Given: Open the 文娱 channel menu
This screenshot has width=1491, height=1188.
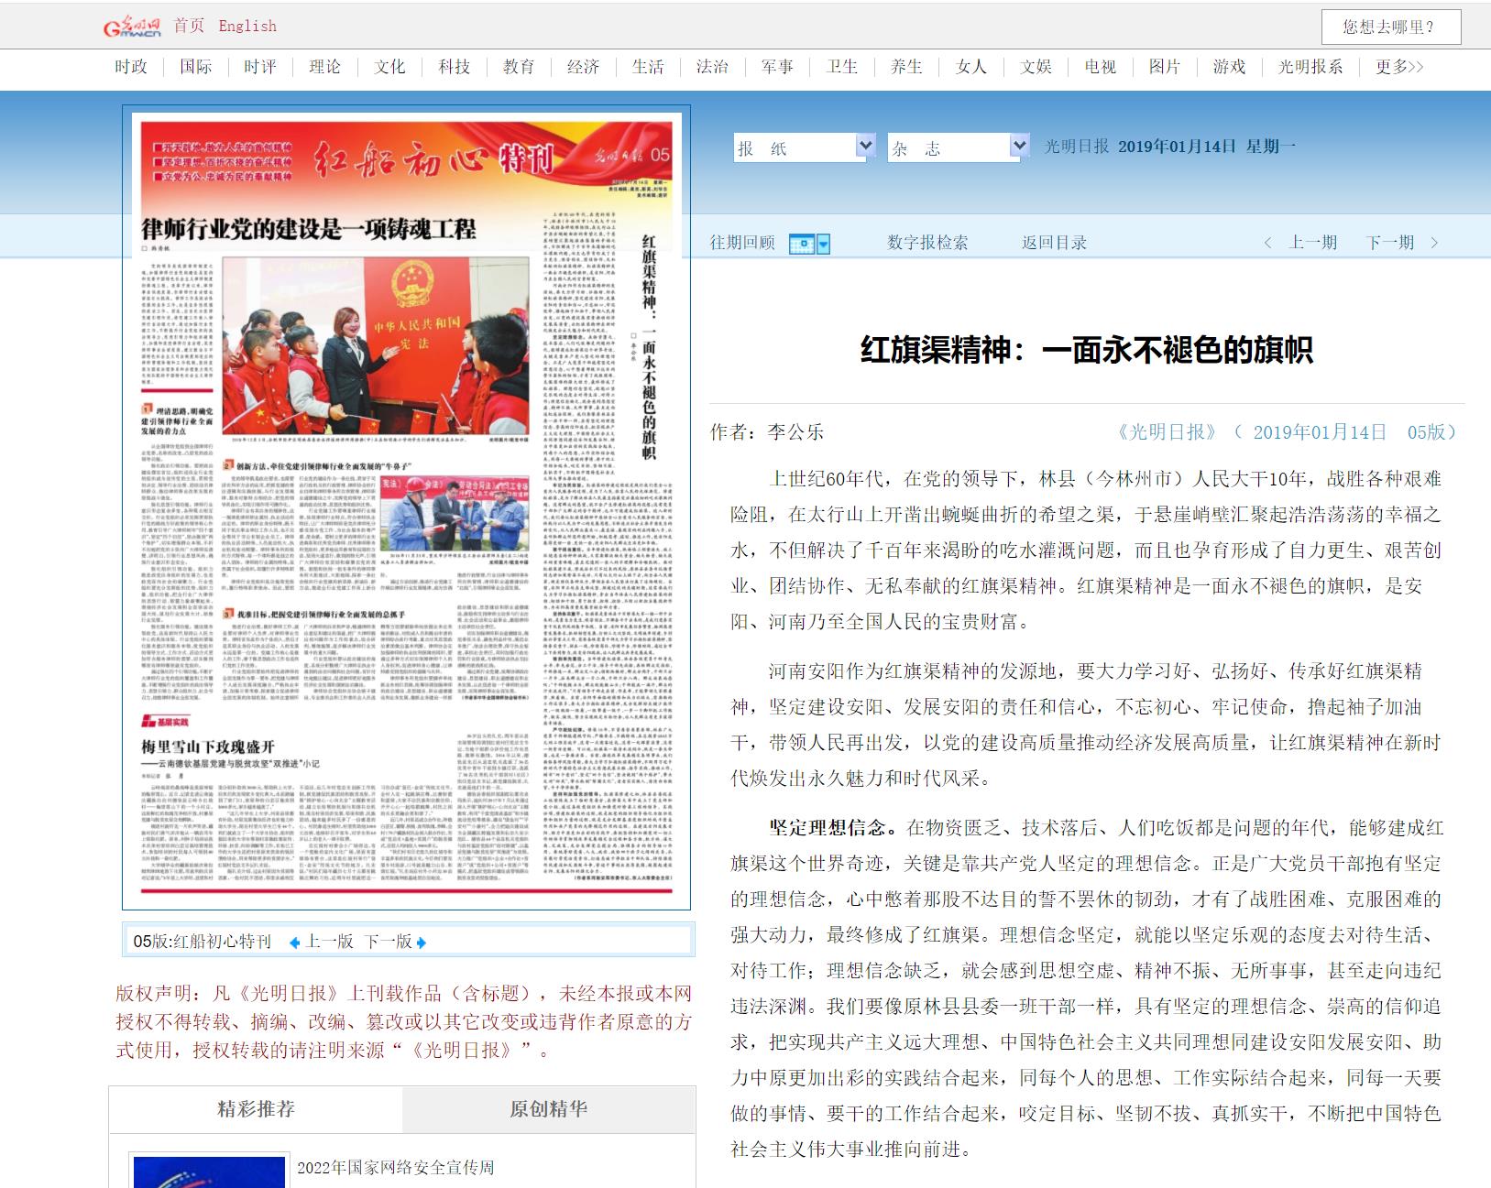Looking at the screenshot, I should point(1035,67).
